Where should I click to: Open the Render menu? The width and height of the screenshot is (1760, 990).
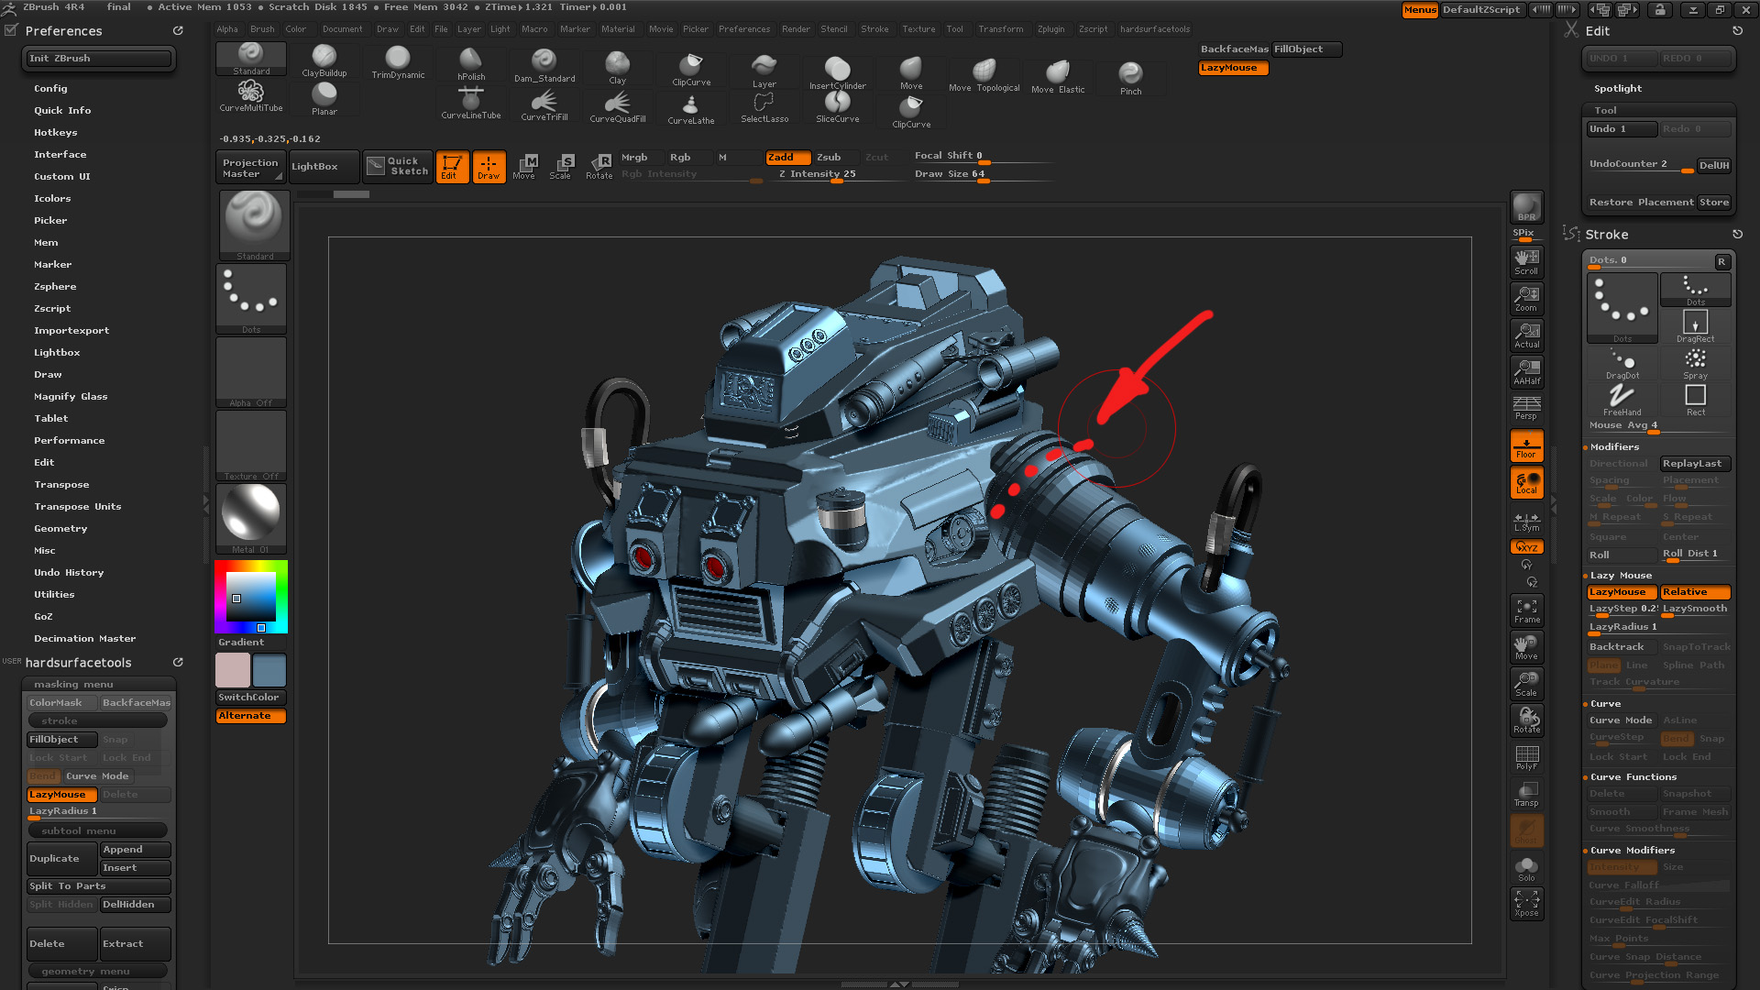point(795,29)
